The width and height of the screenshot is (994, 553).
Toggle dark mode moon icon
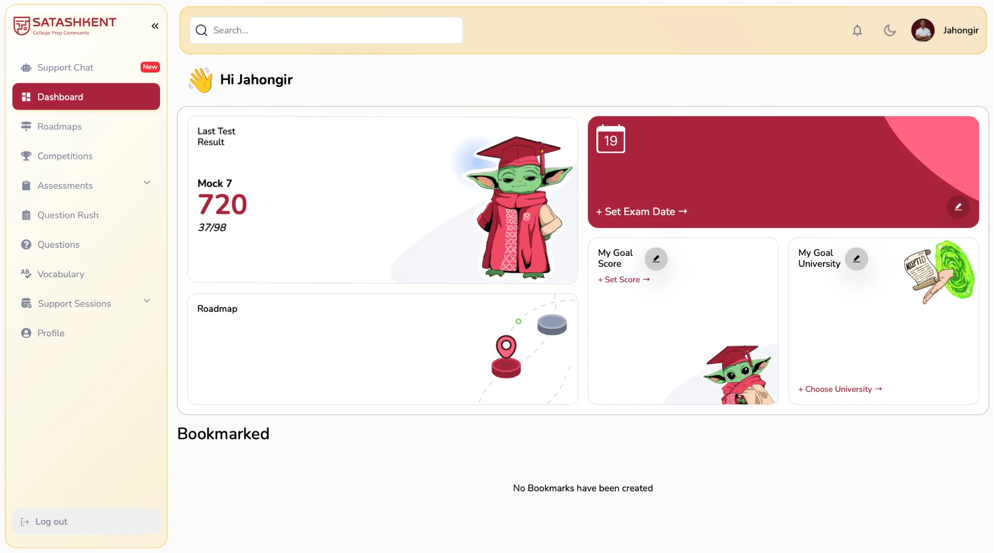tap(890, 31)
